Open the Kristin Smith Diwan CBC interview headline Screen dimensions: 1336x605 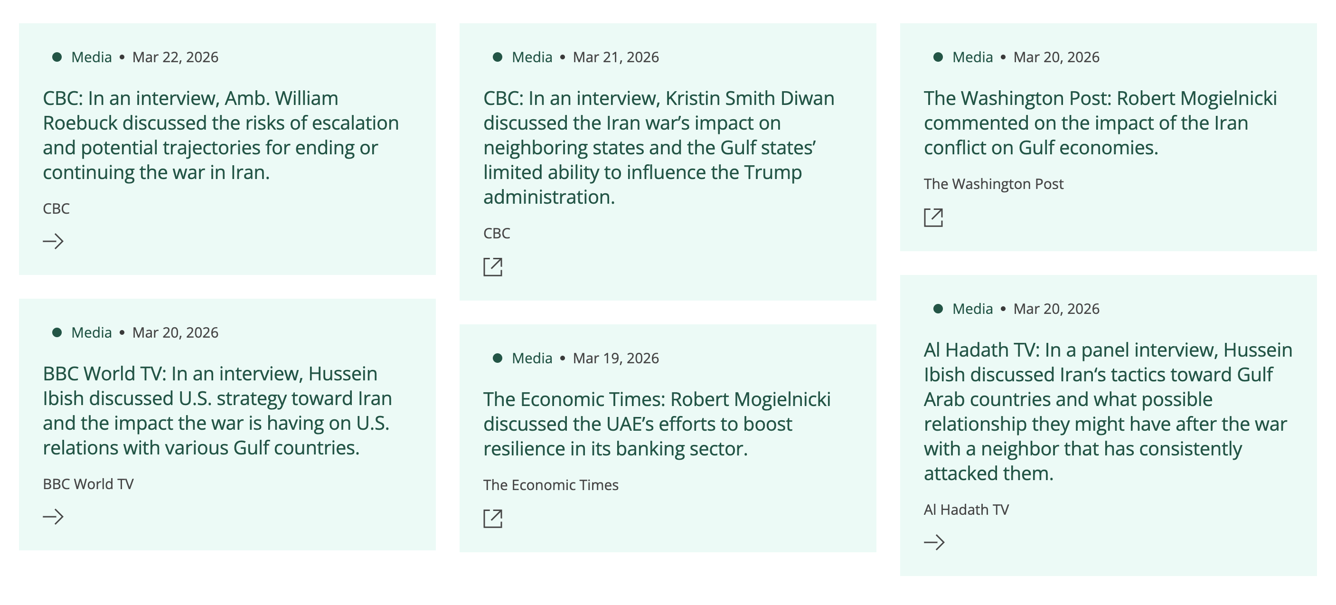coord(659,147)
